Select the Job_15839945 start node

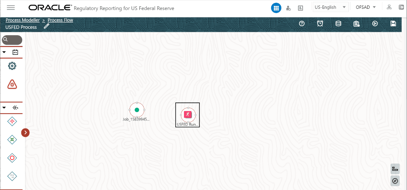[137, 110]
